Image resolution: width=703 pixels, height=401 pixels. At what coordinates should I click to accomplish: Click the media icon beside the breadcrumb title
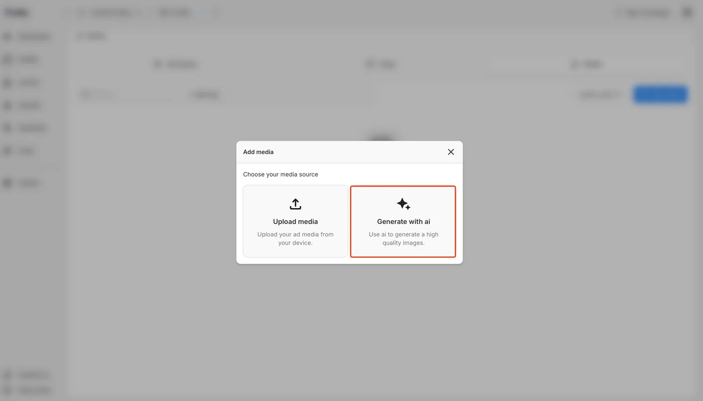coord(80,36)
